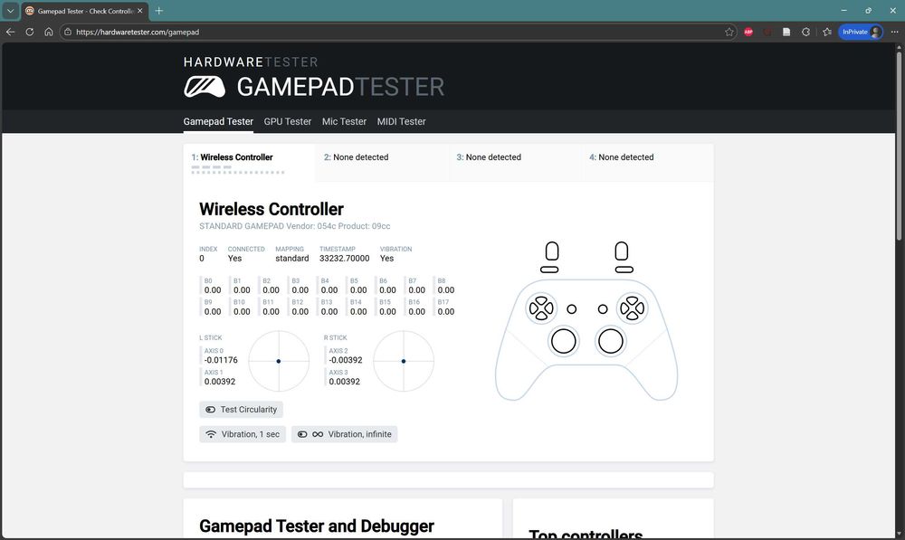Expand the tab actions dropdown
The image size is (905, 540).
[10, 10]
